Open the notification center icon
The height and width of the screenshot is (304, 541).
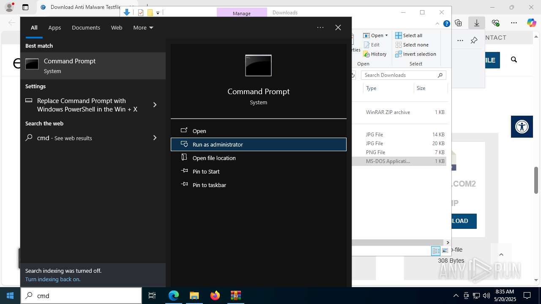pyautogui.click(x=527, y=296)
